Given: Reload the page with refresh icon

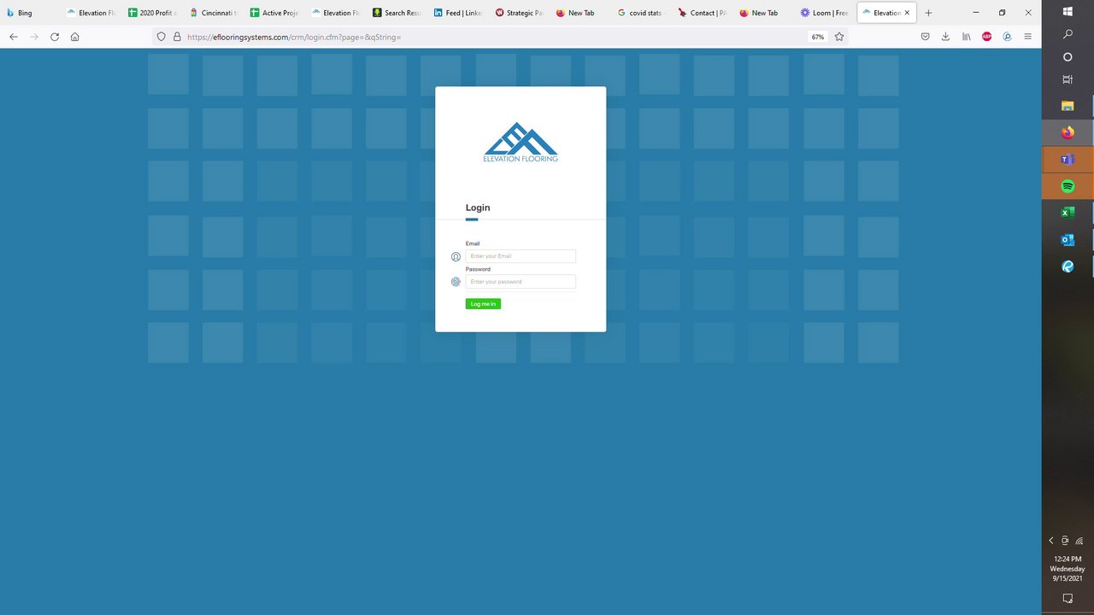Looking at the screenshot, I should coord(55,37).
